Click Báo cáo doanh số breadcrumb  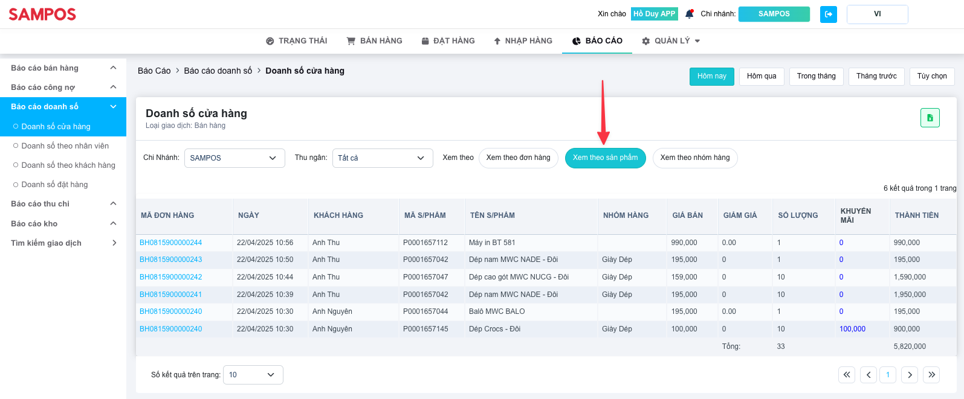click(x=218, y=71)
